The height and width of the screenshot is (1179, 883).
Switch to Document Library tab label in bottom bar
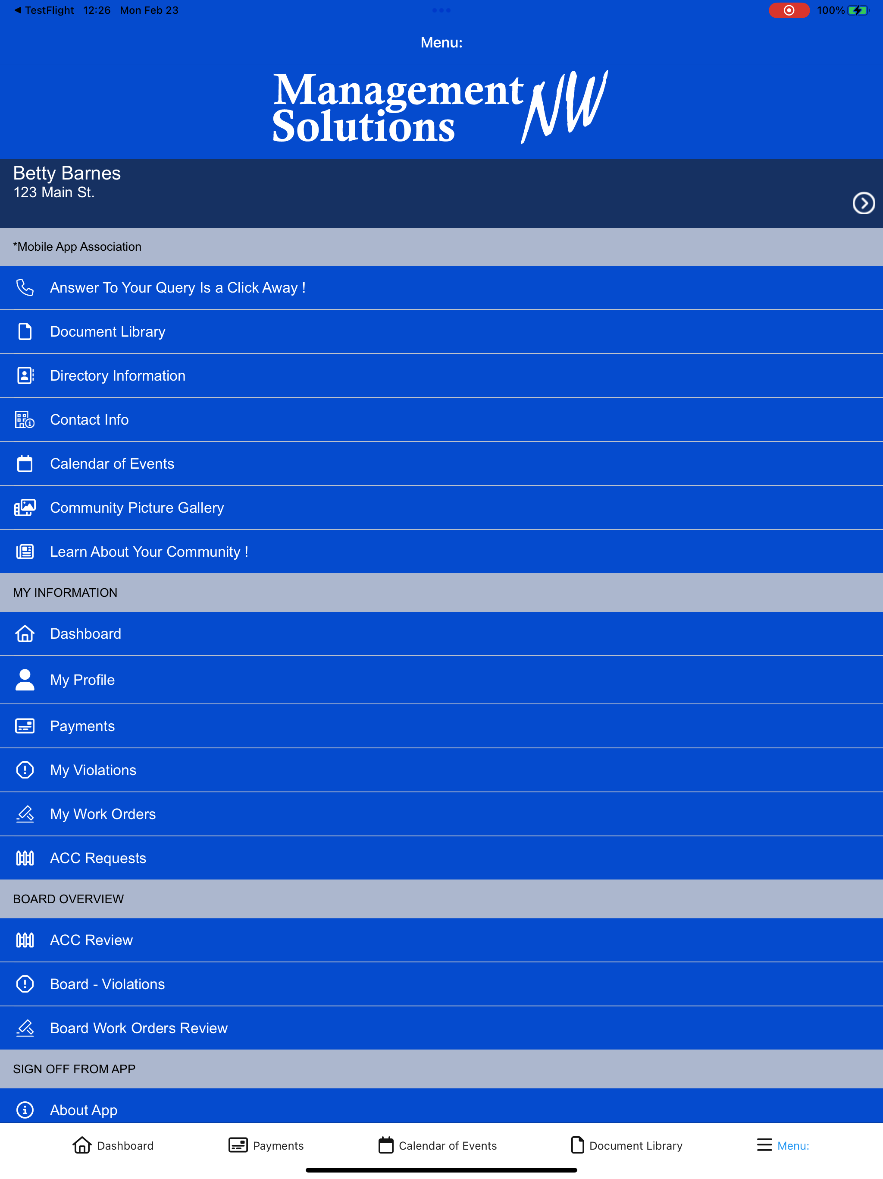pos(636,1145)
